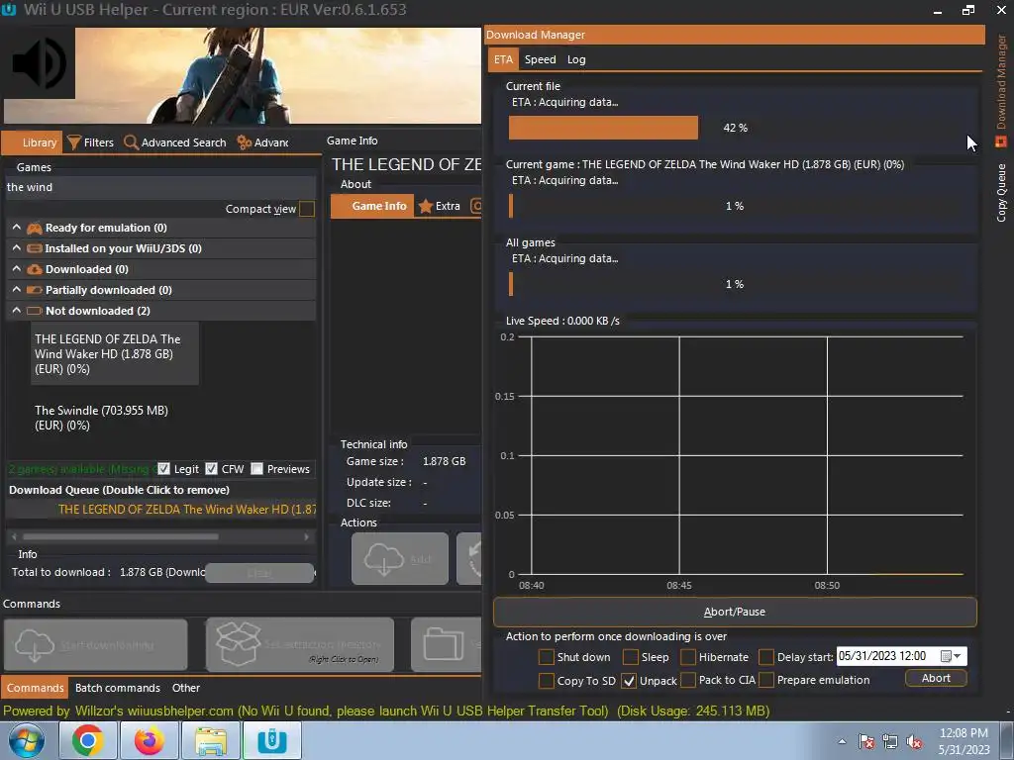Click the Ready for emulation controller icon
Screen dimensions: 1014x760
35,228
